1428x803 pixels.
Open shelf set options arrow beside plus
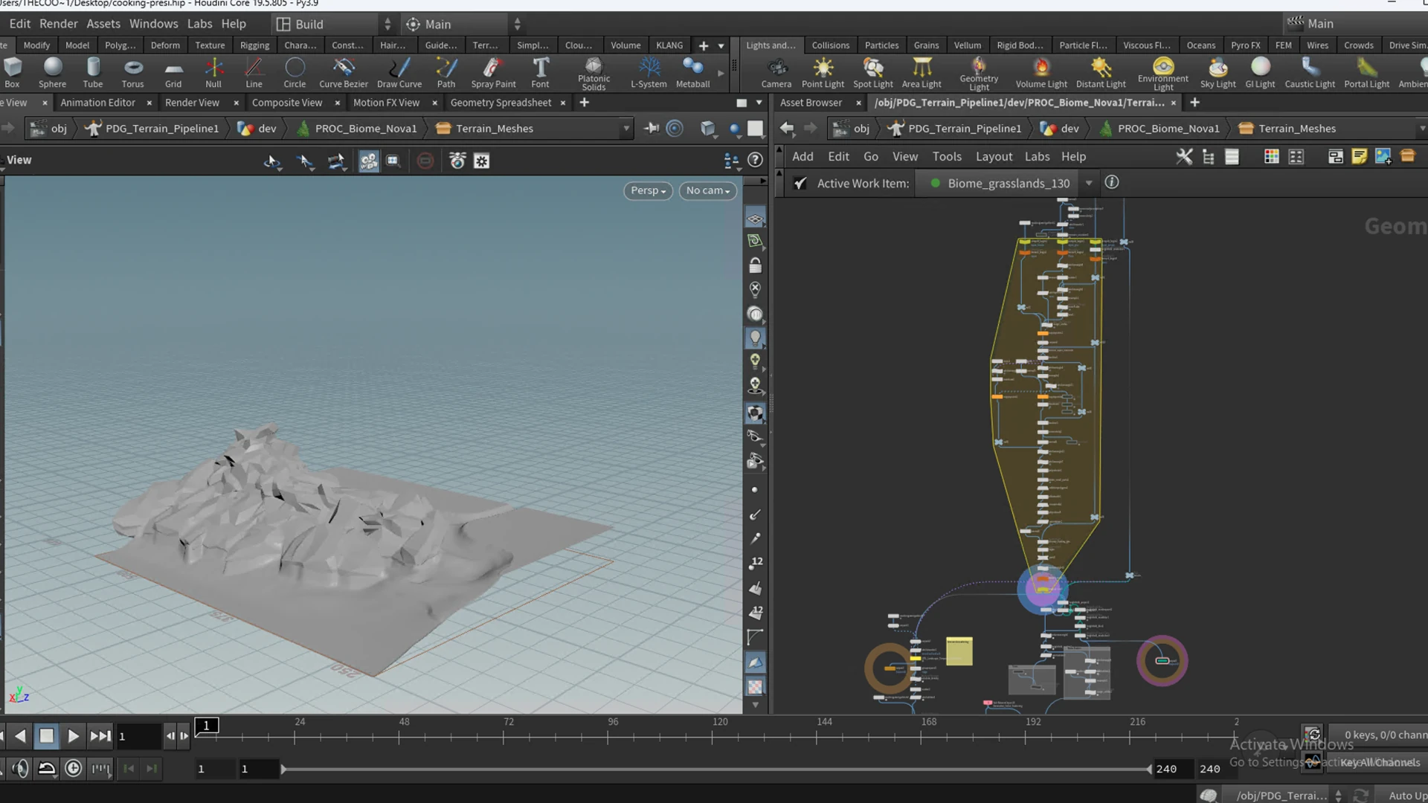721,45
